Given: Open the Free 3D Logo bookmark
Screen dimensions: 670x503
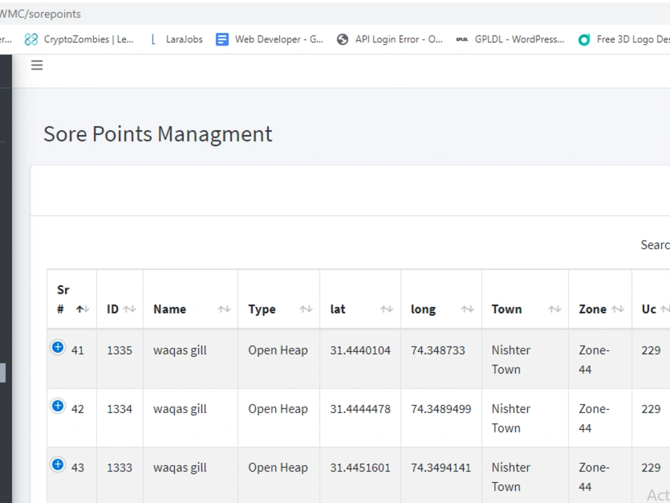Looking at the screenshot, I should 624,40.
